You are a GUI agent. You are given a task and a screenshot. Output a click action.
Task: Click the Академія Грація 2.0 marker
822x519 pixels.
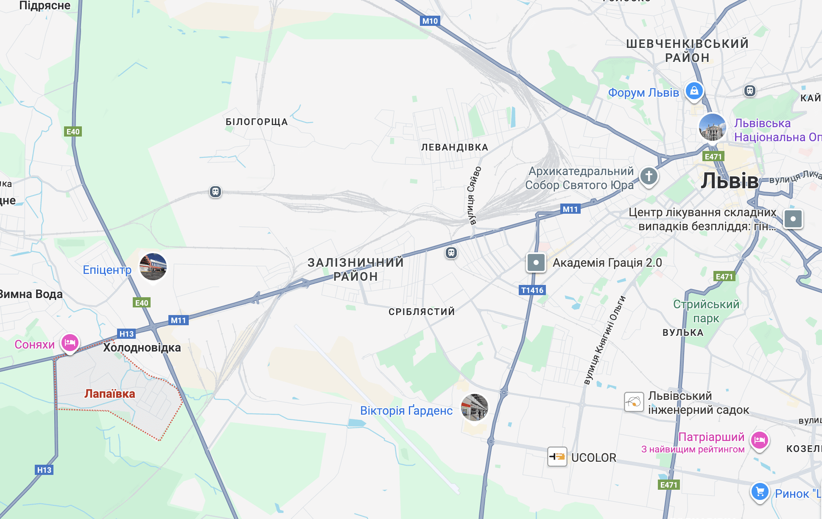[x=536, y=262]
